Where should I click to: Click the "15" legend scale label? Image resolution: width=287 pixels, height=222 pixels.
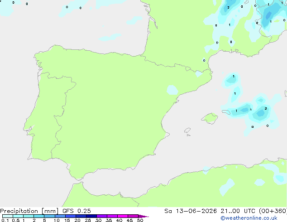(x=67, y=220)
